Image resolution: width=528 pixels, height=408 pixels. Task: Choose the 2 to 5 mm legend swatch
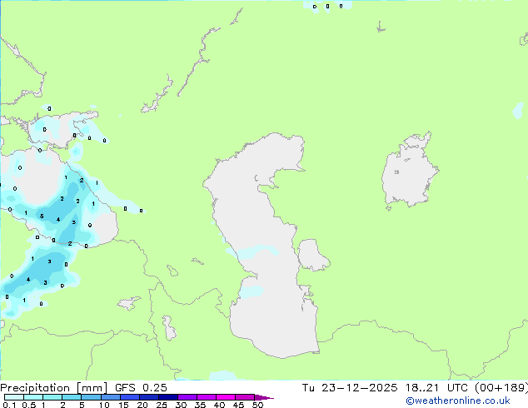[72, 398]
